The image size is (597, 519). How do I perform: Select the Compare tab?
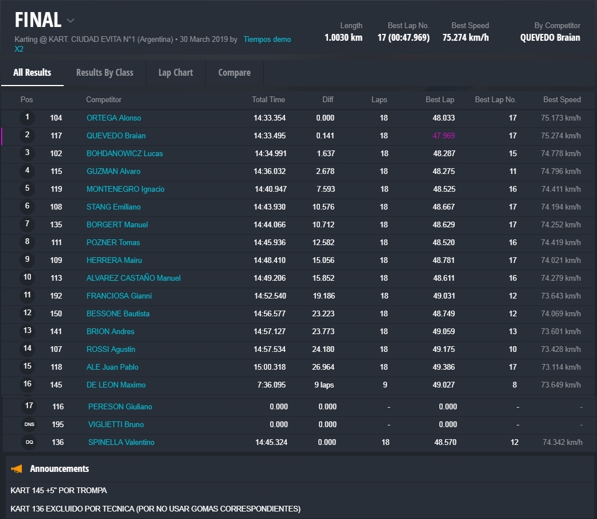(x=234, y=72)
